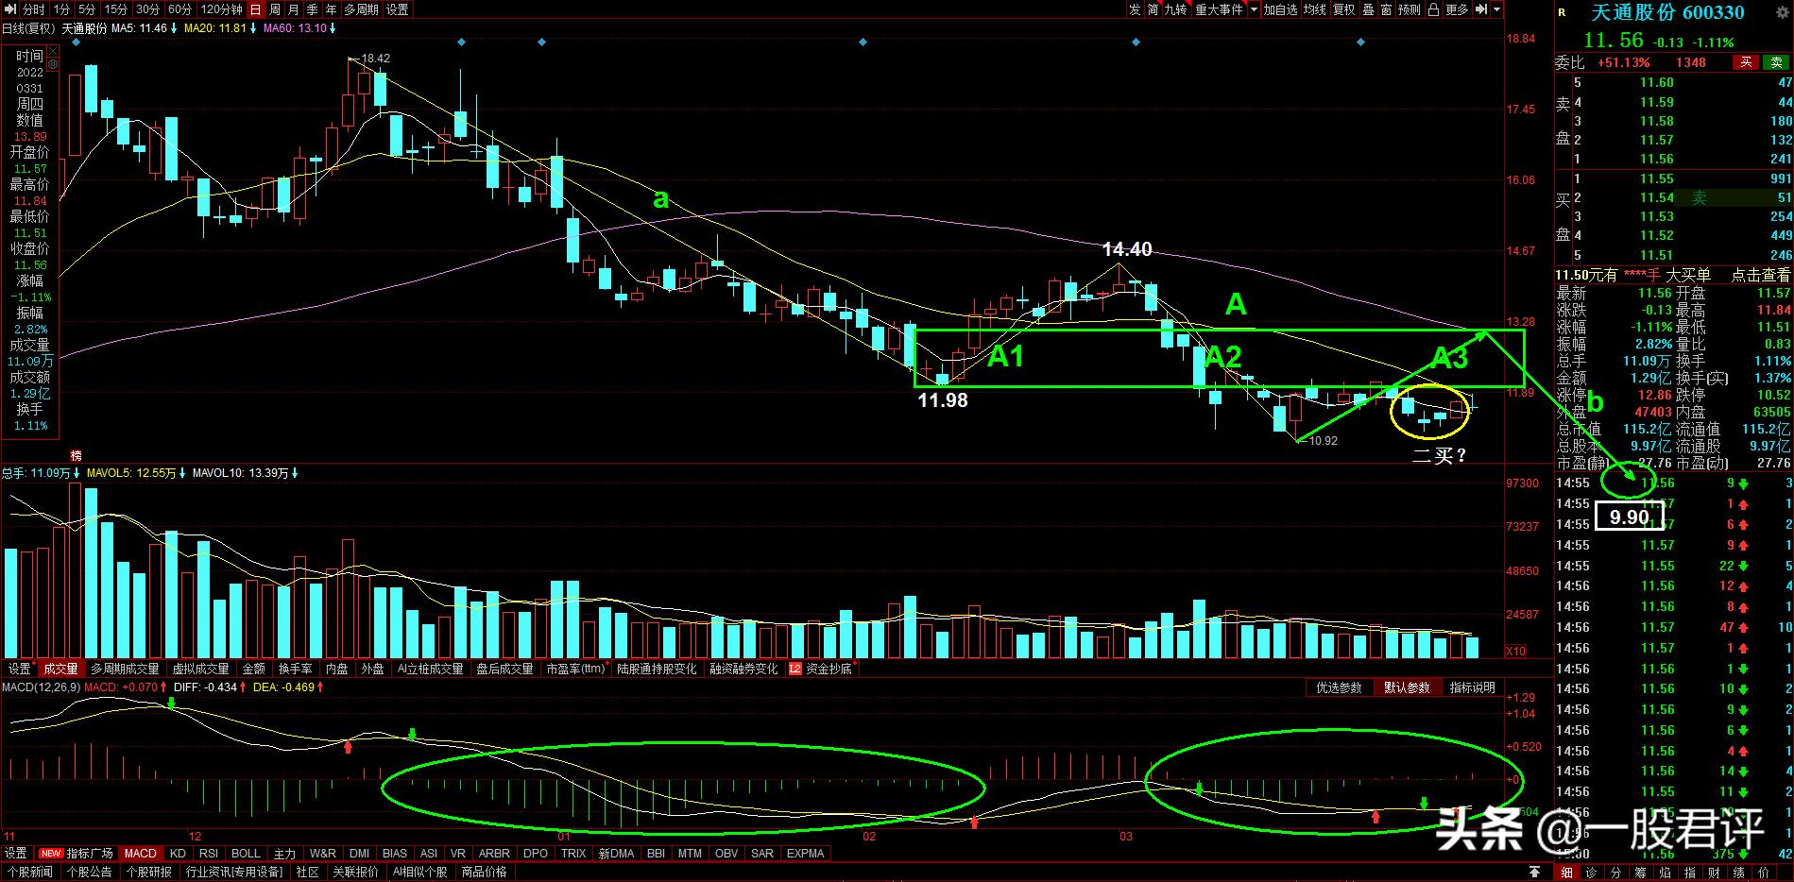Open the 筹 tab in the quote panel
This screenshot has width=1794, height=882.
click(x=1640, y=873)
